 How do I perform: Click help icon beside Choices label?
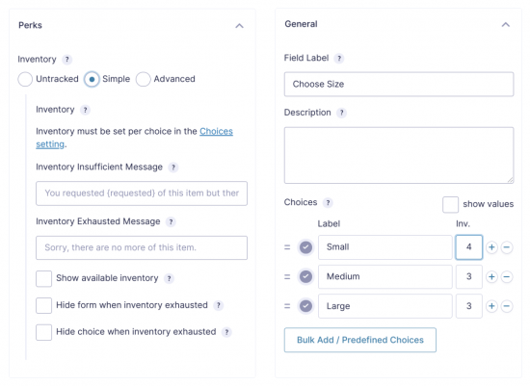328,202
